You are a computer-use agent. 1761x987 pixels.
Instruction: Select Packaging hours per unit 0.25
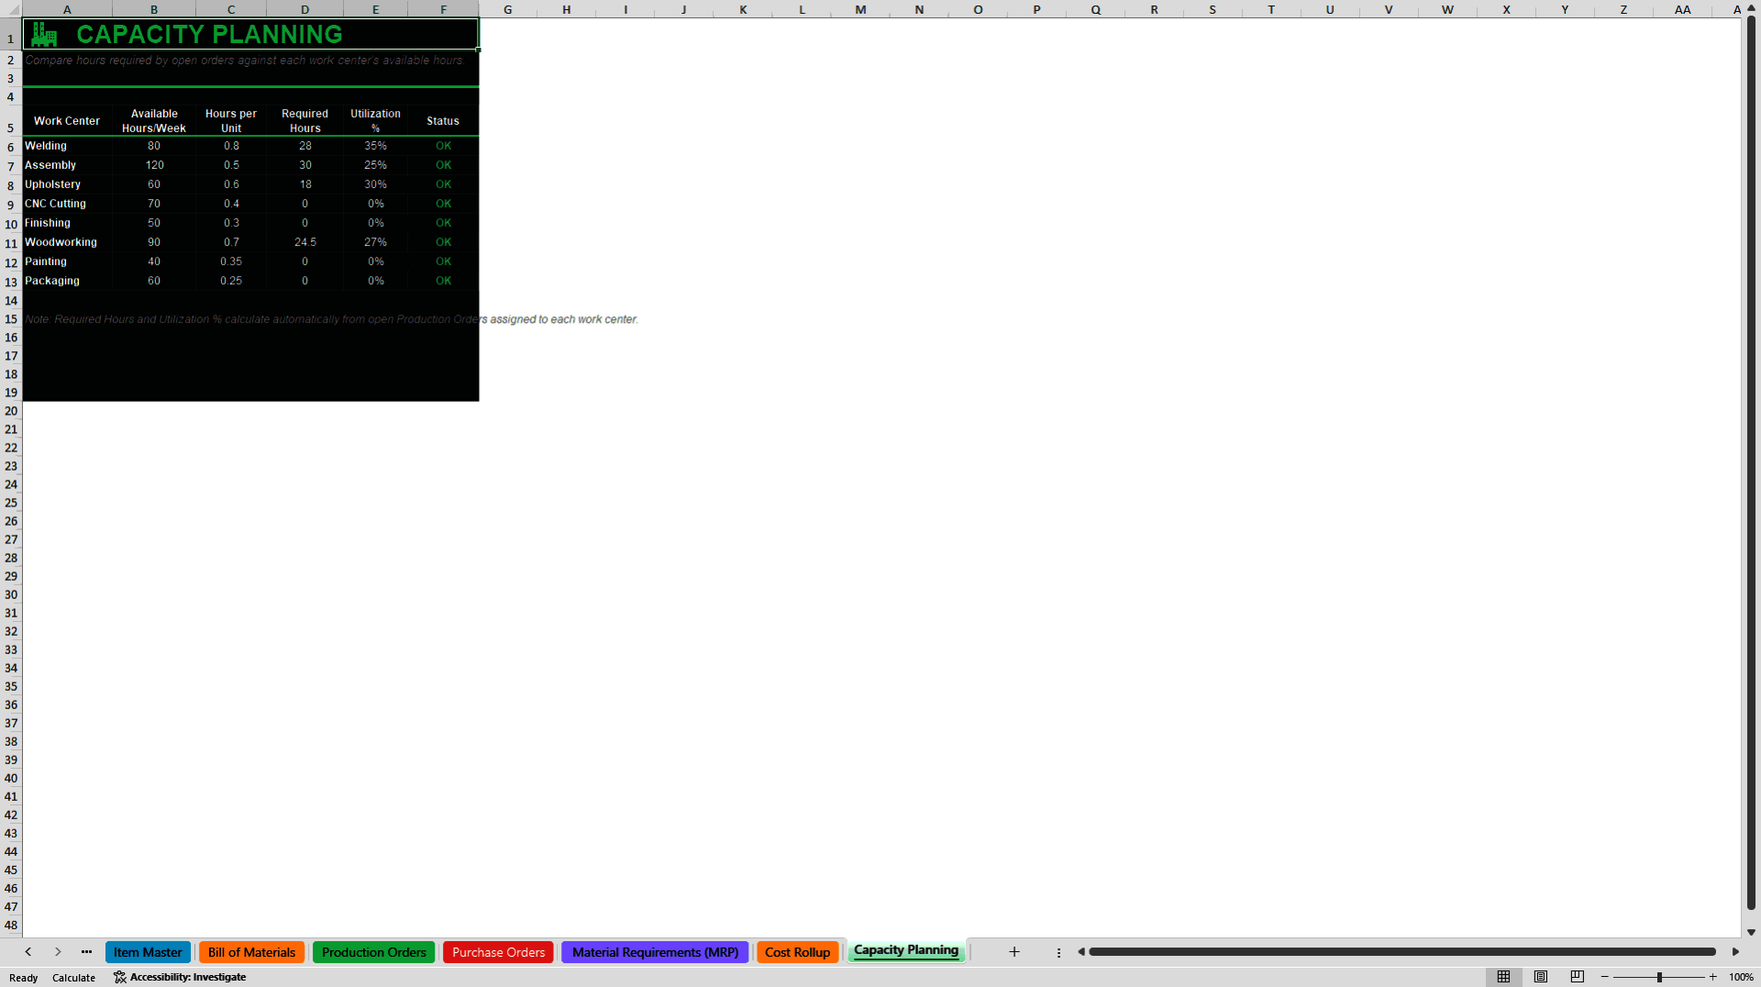point(231,281)
